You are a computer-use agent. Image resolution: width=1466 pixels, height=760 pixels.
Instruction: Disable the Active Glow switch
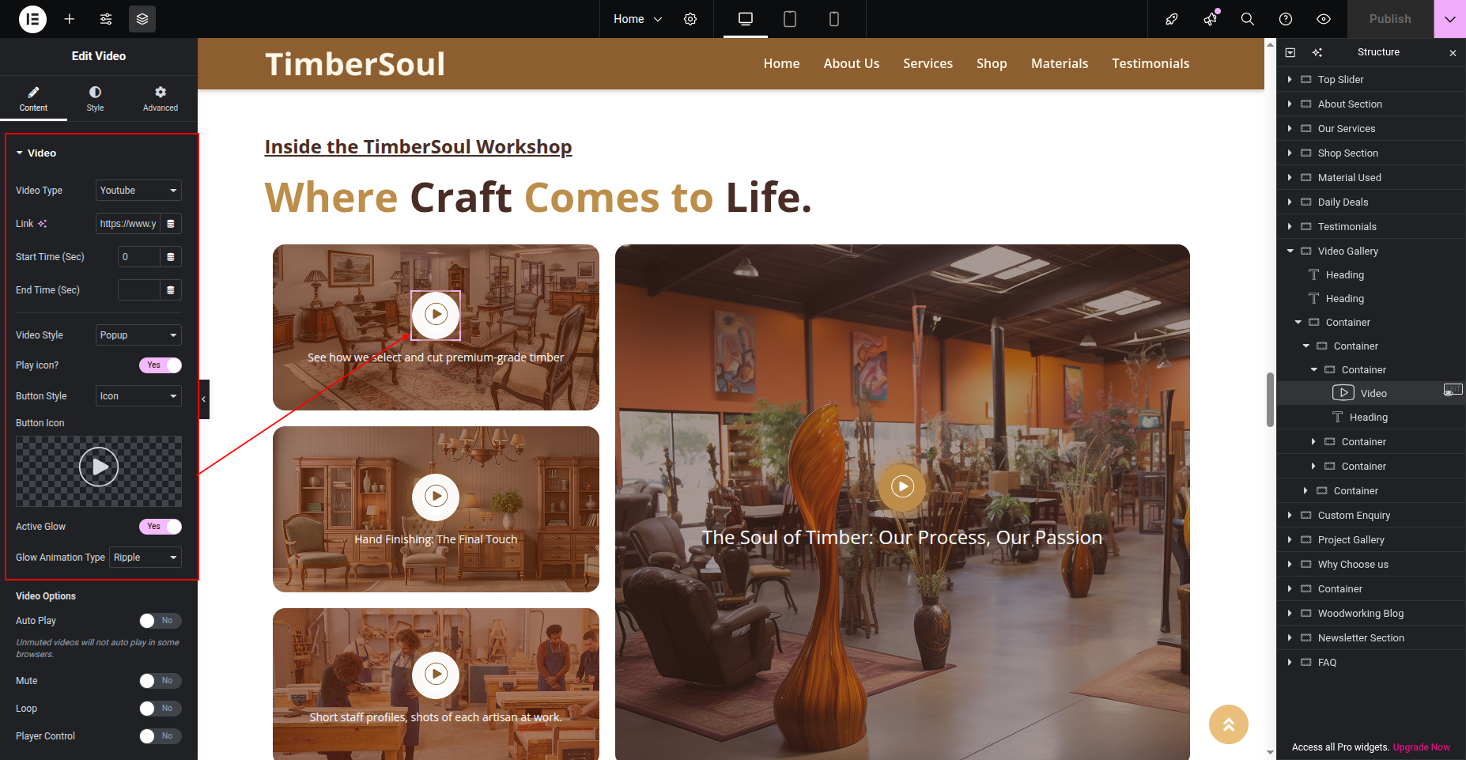[x=161, y=527]
